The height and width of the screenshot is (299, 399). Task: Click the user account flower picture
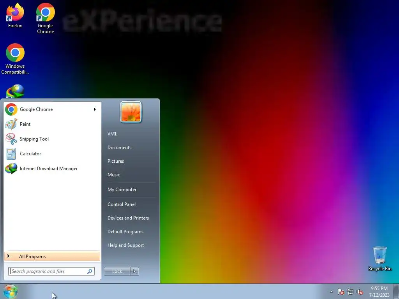coord(131,112)
